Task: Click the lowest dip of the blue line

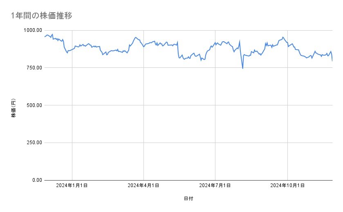Action: [x=243, y=68]
